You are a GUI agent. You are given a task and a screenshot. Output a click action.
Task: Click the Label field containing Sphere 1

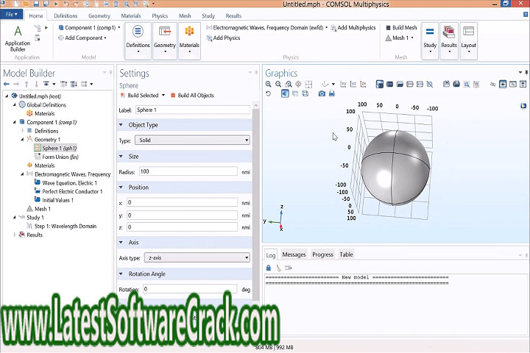(193, 110)
